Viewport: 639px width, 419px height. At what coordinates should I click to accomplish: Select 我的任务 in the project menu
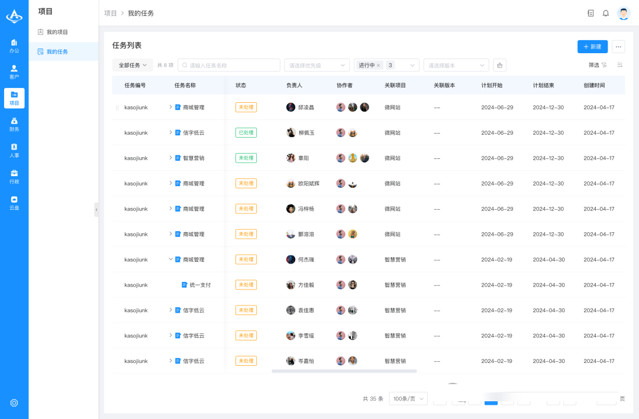click(x=57, y=51)
